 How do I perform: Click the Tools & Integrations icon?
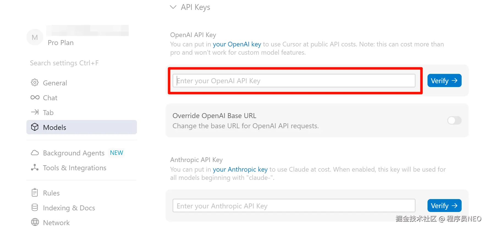click(35, 167)
